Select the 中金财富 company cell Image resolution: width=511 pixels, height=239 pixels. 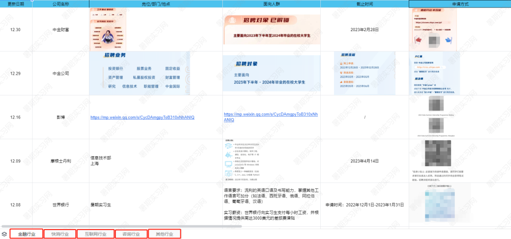coord(61,30)
